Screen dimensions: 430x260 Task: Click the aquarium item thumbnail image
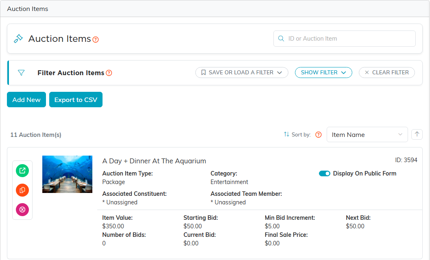click(67, 174)
